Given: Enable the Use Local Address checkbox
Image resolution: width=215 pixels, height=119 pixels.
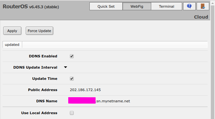Looking at the screenshot, I should coord(72,113).
